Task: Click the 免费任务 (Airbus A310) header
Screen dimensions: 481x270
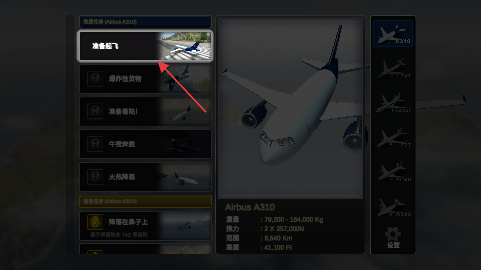Action: (x=145, y=22)
